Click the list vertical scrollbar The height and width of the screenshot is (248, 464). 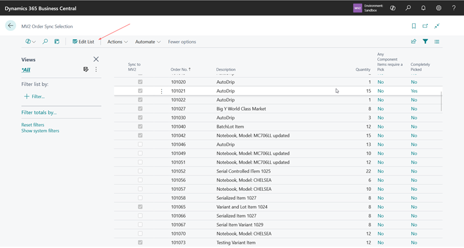coord(441,101)
